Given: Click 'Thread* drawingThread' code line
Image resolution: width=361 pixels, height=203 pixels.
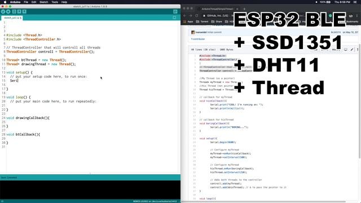Looking at the screenshot, I should pyautogui.click(x=41, y=64).
